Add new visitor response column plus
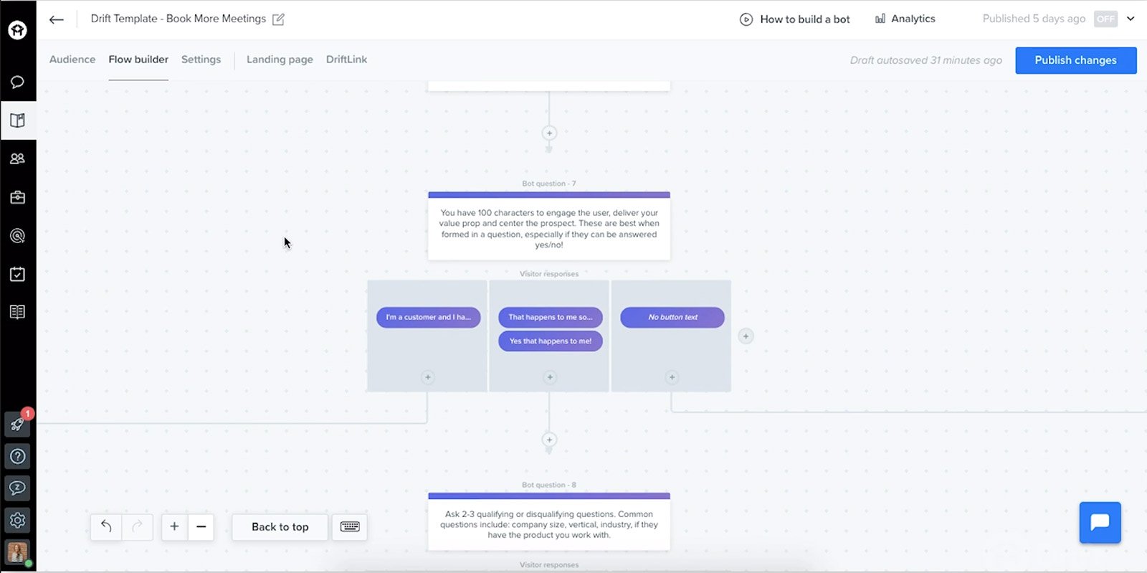This screenshot has width=1147, height=573. 746,336
